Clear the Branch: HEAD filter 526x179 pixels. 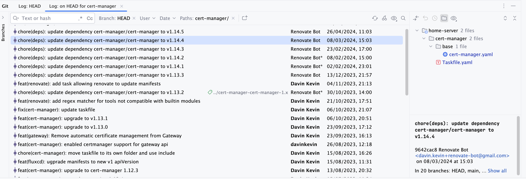click(134, 18)
